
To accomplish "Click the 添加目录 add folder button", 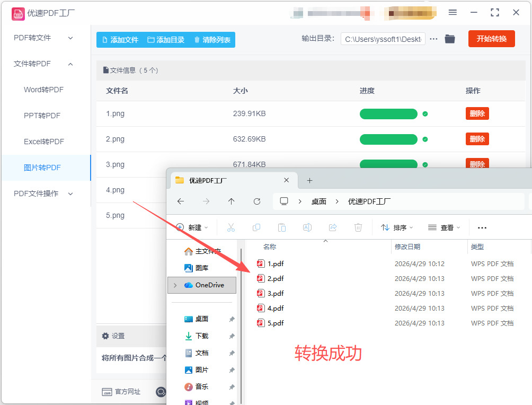I will (166, 40).
